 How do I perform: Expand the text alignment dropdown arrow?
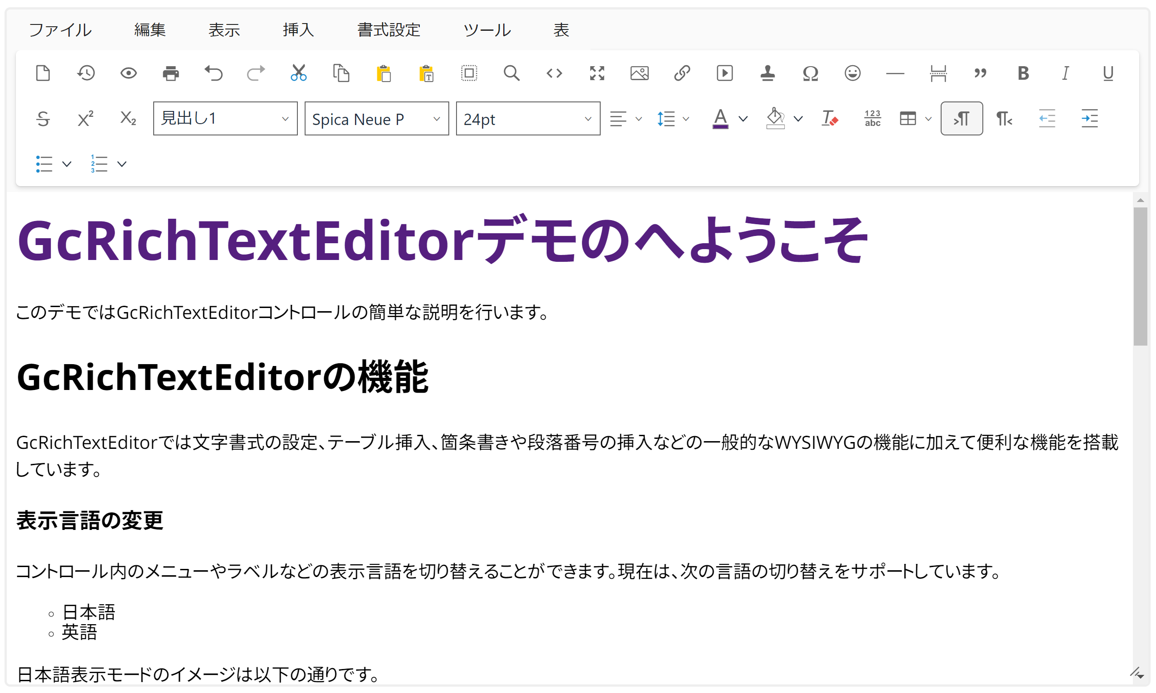click(639, 119)
